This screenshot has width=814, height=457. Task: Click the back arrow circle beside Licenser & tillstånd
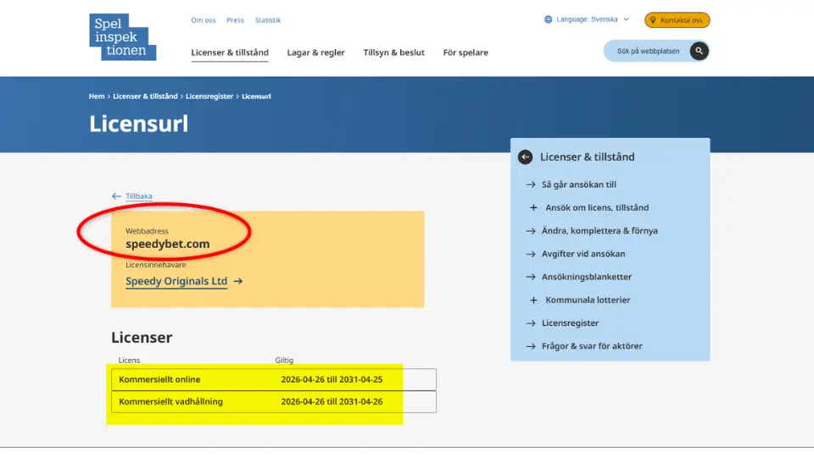tap(525, 157)
